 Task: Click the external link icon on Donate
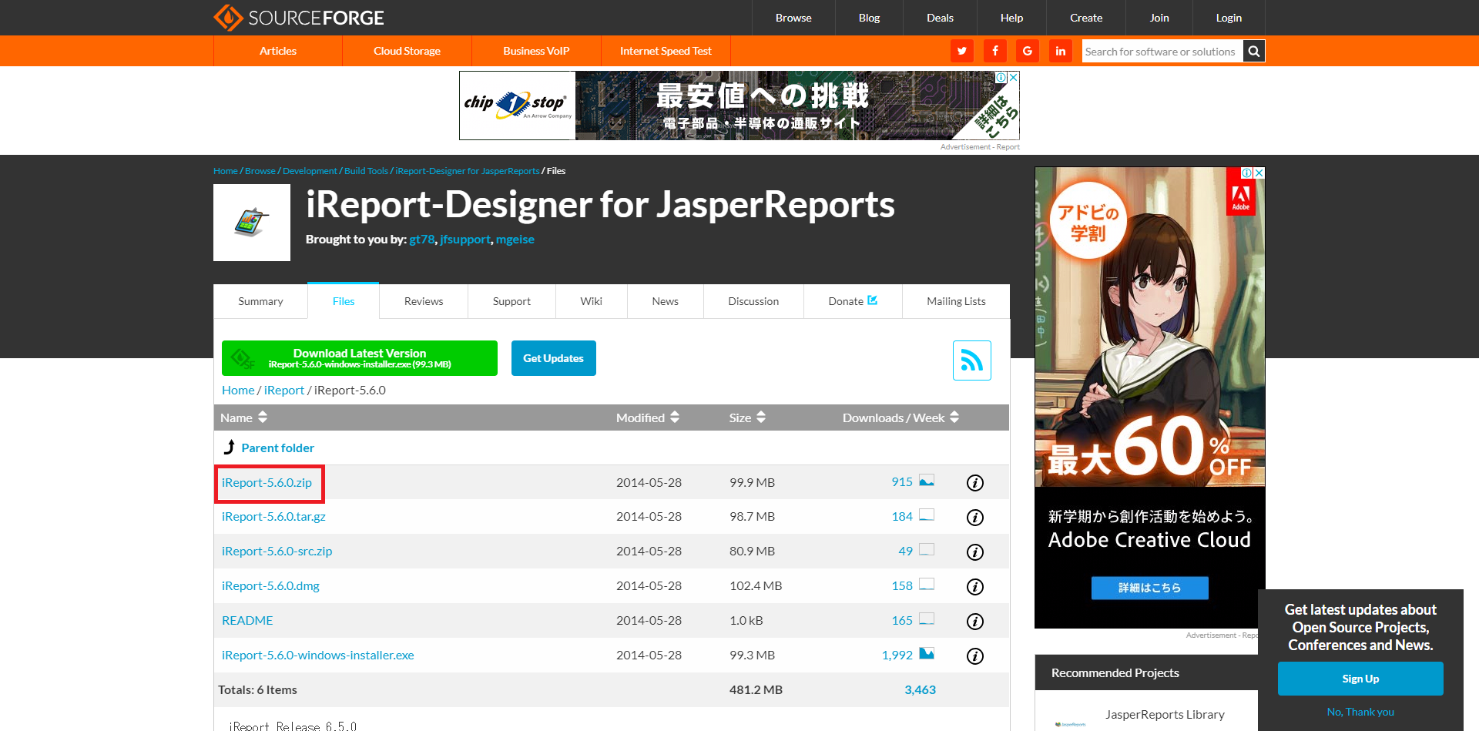(871, 300)
